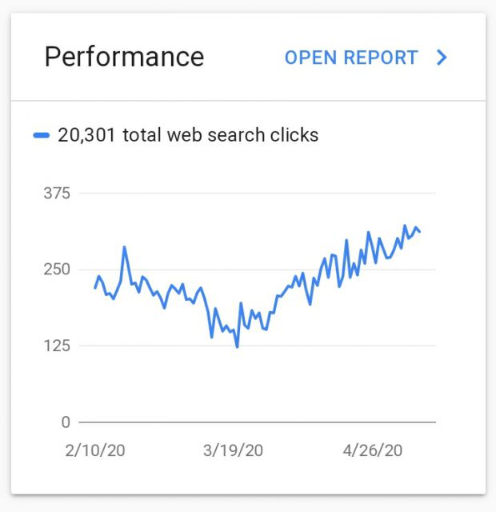Viewport: 496px width, 512px height.
Task: Click the early spike peak in the February line
Action: click(124, 247)
